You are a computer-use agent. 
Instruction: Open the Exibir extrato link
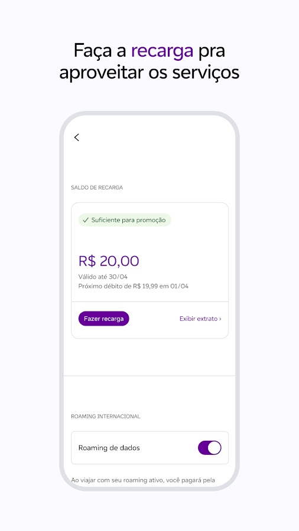tap(200, 319)
